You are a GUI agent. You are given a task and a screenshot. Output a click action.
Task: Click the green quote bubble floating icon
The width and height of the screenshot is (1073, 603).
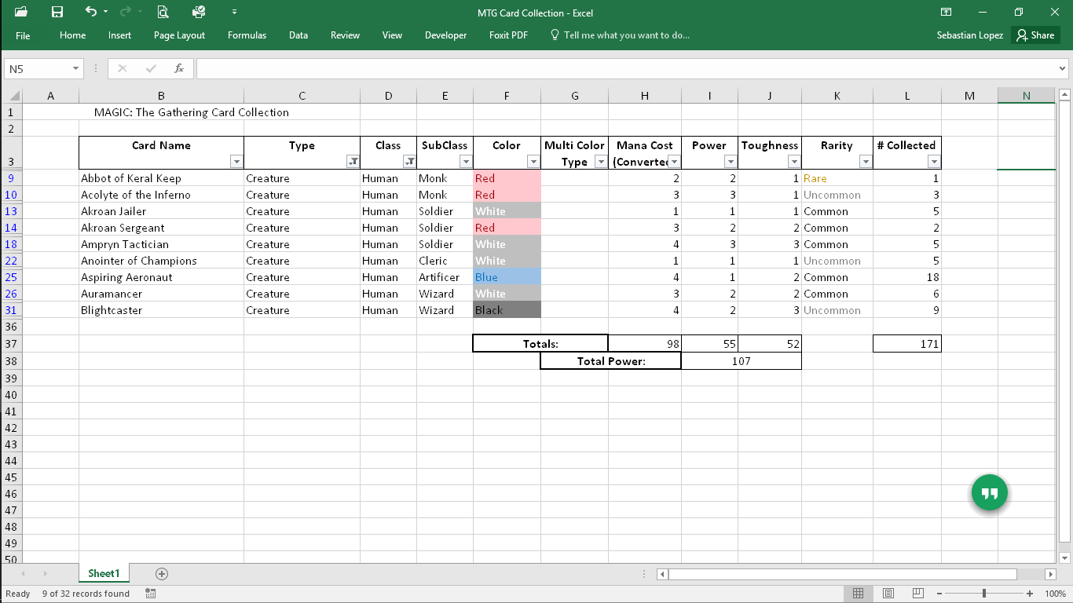(990, 493)
